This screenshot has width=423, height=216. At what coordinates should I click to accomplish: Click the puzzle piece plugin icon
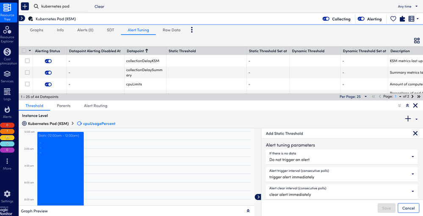point(402,19)
